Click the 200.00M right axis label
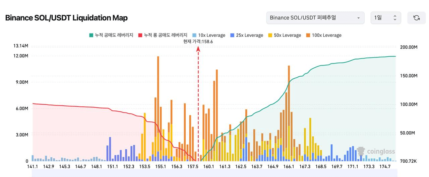Image resolution: width=429 pixels, height=177 pixels. pos(409,47)
